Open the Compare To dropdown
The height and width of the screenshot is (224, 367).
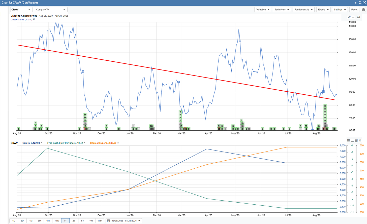coord(51,10)
